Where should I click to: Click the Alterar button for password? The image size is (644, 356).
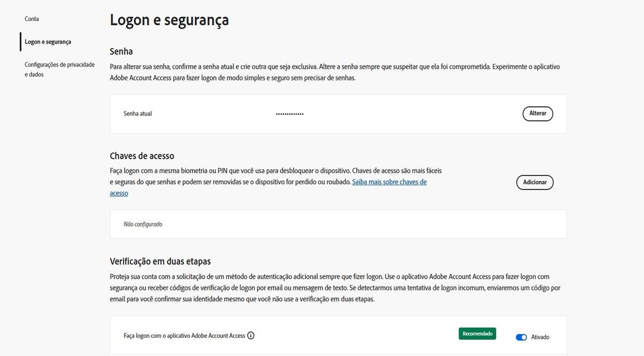(538, 113)
